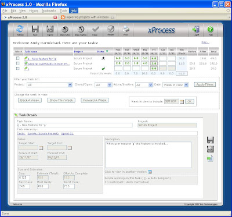Tick the third task row checkbox

pos(18,68)
